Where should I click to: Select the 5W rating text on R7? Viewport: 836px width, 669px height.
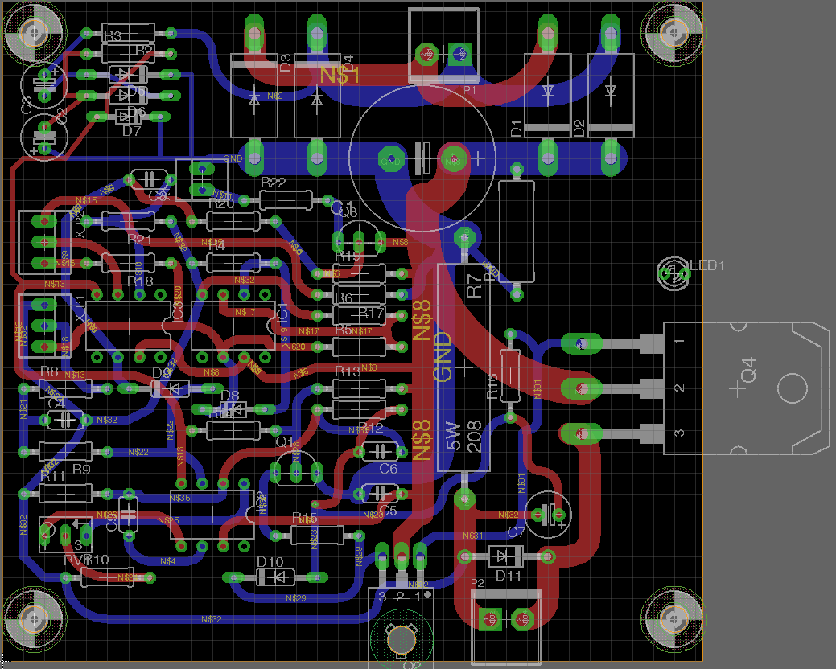452,437
